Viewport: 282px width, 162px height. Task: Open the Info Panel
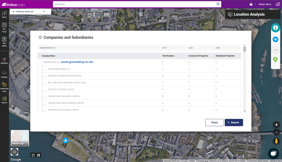pyautogui.click(x=4, y=27)
